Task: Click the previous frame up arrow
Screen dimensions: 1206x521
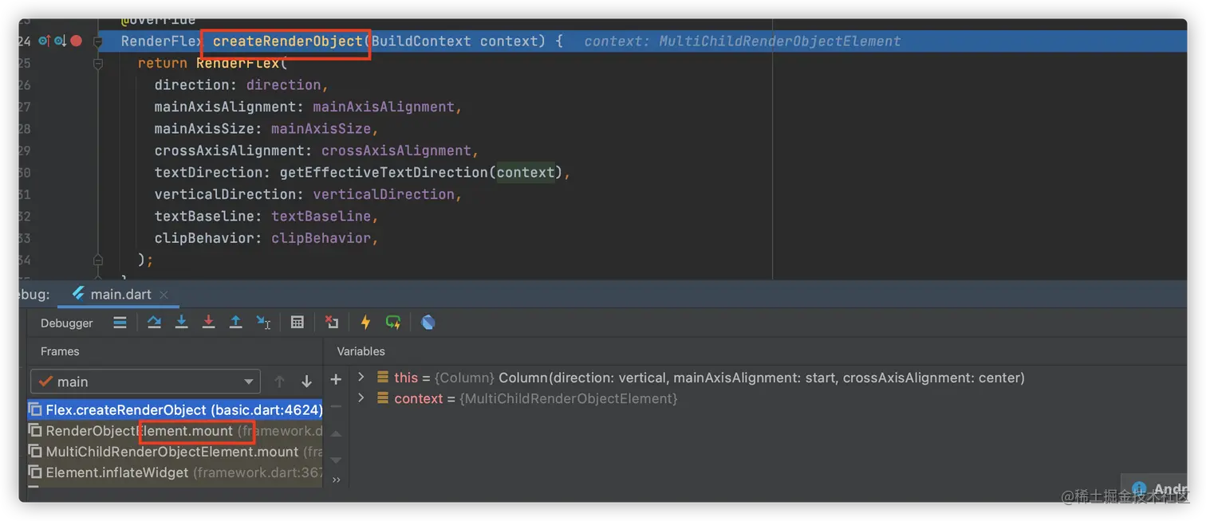Action: tap(279, 382)
